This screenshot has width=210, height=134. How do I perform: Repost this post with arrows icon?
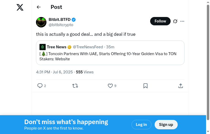click(x=75, y=86)
